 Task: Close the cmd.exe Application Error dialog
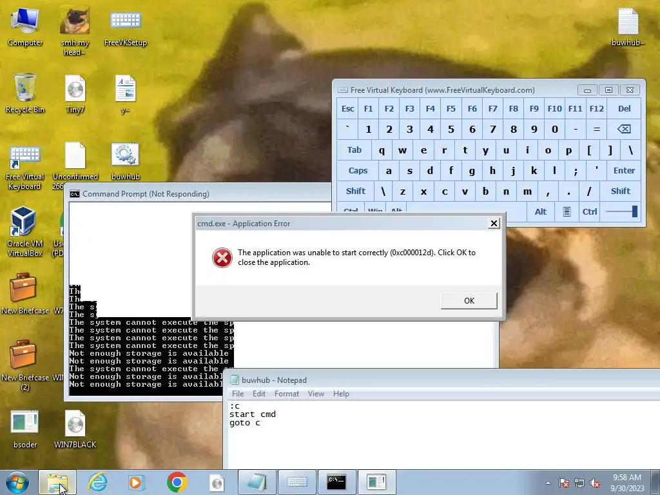pyautogui.click(x=494, y=223)
